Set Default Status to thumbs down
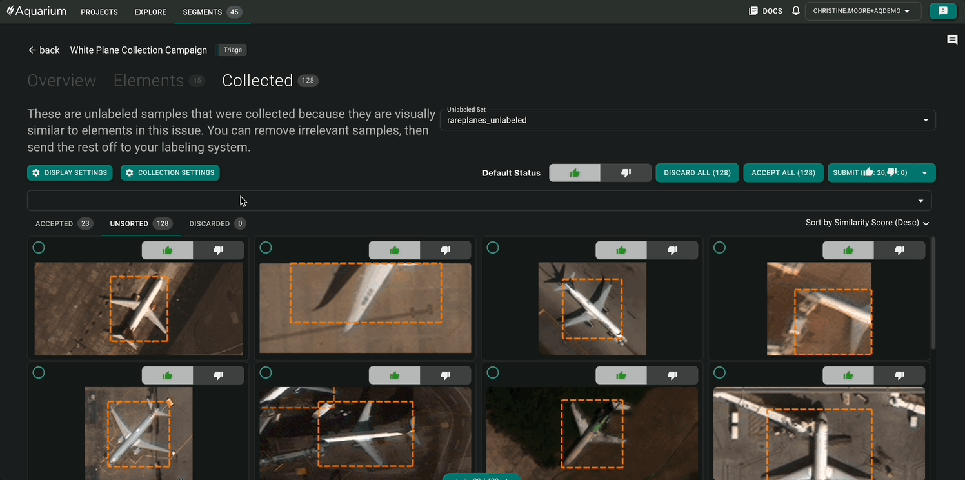 pos(625,173)
